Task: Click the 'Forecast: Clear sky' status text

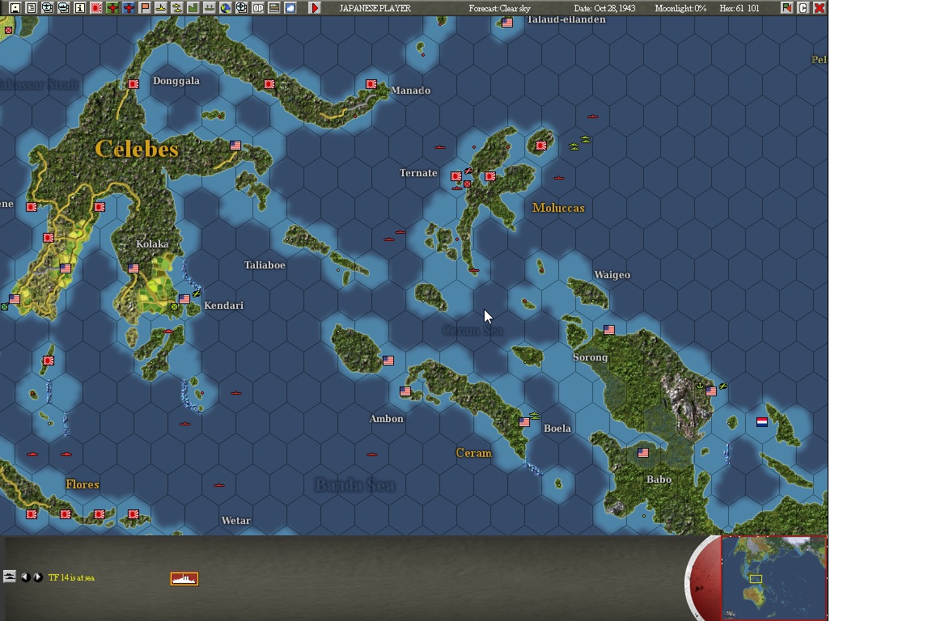Action: point(499,8)
